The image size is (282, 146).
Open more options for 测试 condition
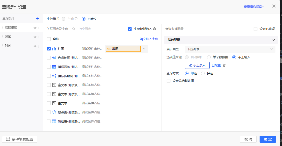pos(39,37)
